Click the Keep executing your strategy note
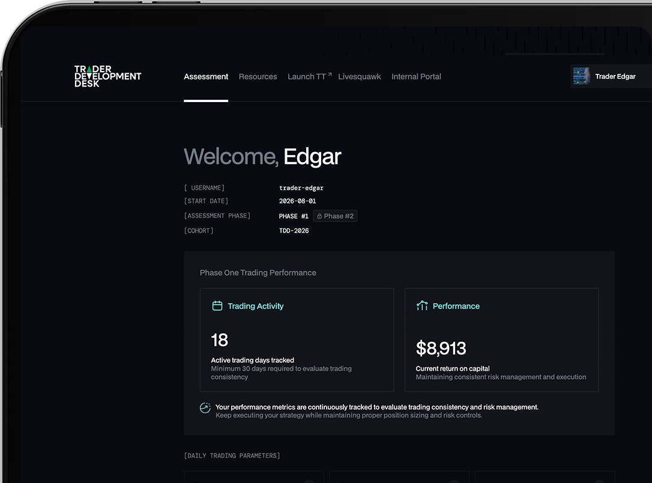The width and height of the screenshot is (652, 483). click(x=348, y=415)
